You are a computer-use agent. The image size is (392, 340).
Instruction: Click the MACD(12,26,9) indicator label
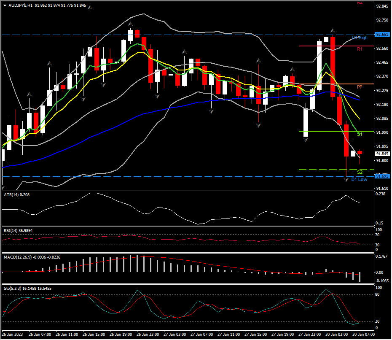point(17,256)
